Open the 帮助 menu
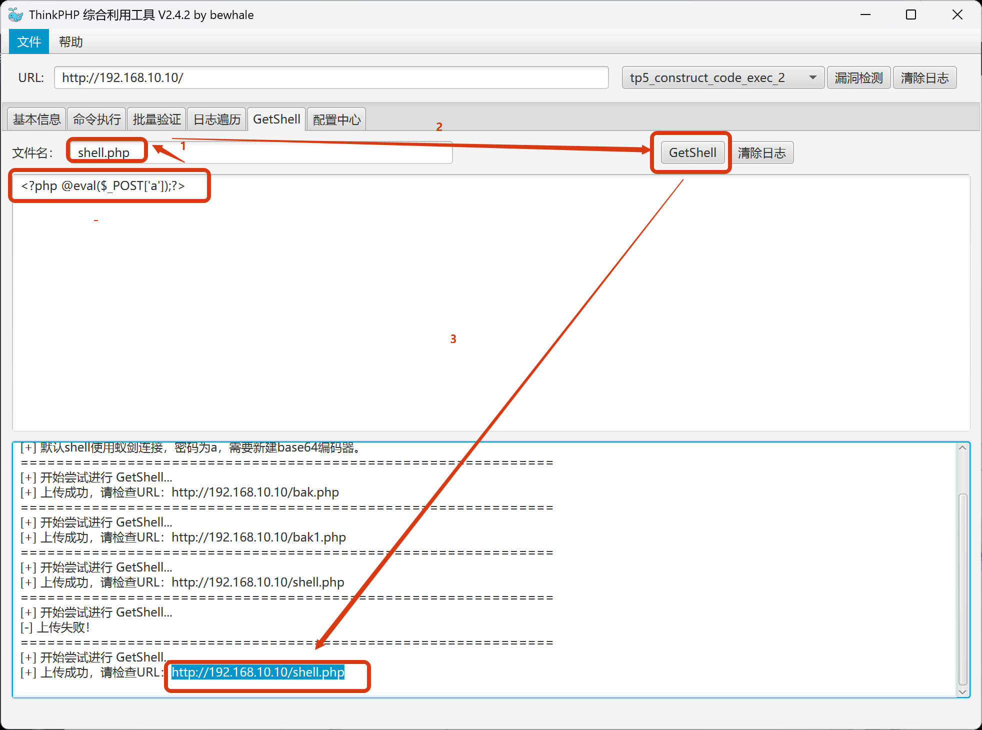The image size is (982, 730). (70, 42)
